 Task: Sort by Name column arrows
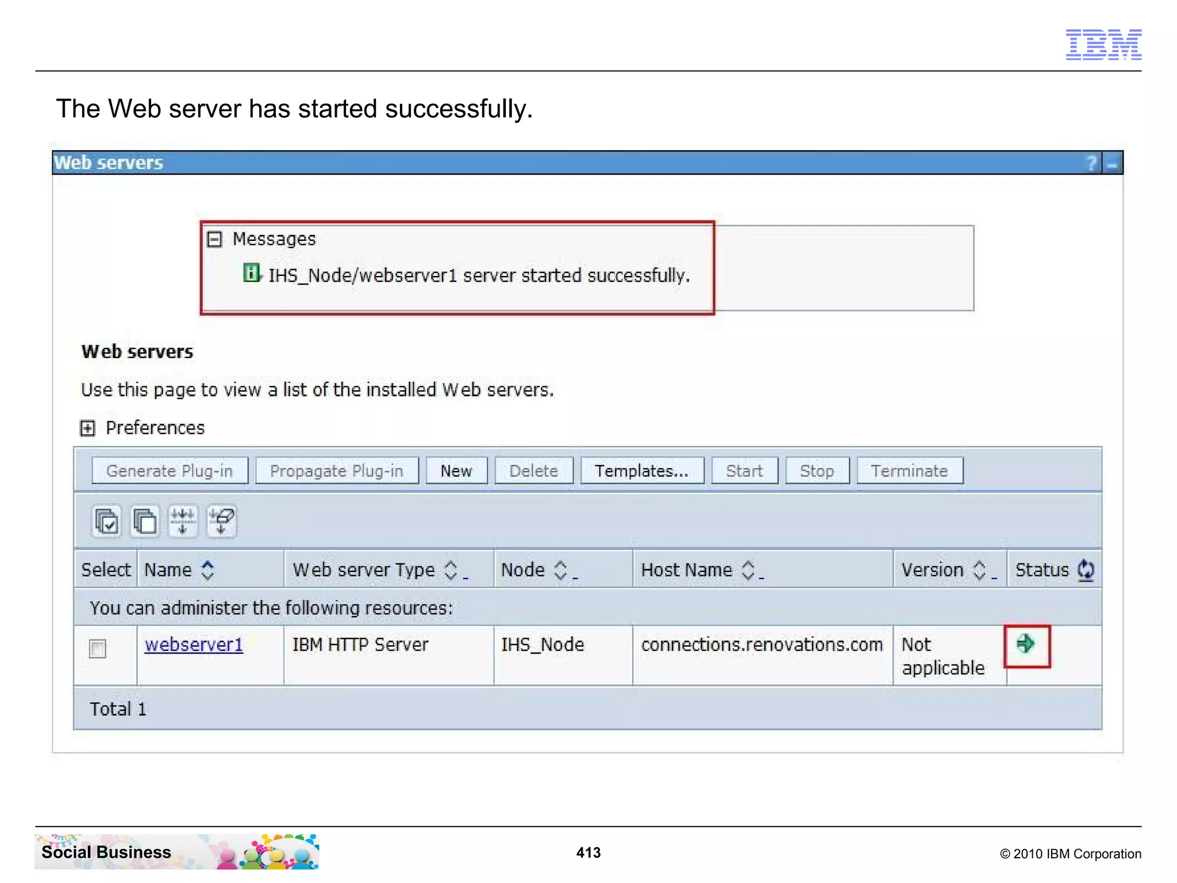[207, 570]
